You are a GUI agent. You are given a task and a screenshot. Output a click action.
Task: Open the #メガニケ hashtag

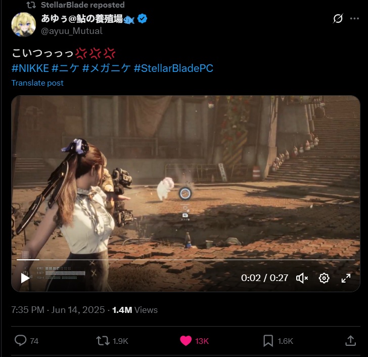(107, 68)
